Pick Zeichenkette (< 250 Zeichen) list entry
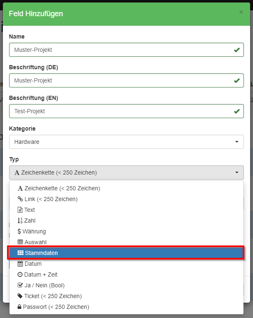Viewport: 253px width, 318px height. [x=62, y=188]
